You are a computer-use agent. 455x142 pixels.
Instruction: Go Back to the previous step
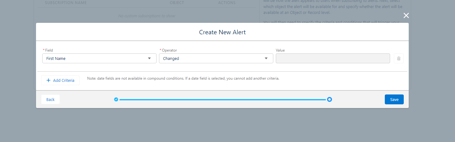tap(50, 99)
